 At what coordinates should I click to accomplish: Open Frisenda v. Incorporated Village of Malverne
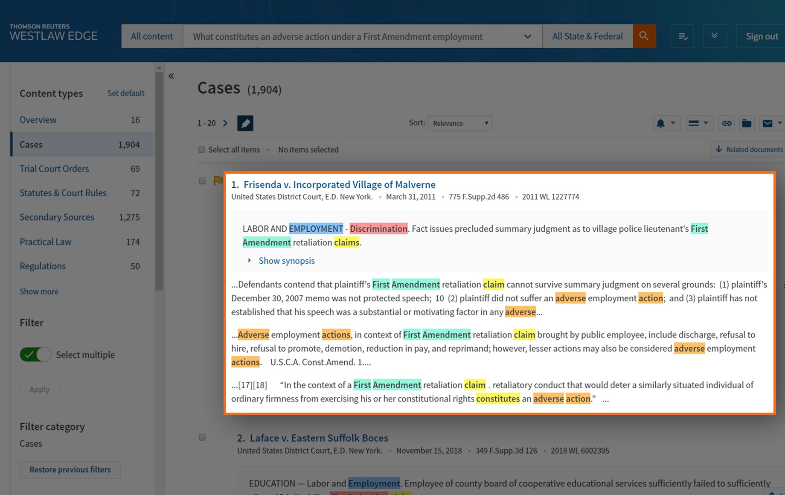click(339, 184)
